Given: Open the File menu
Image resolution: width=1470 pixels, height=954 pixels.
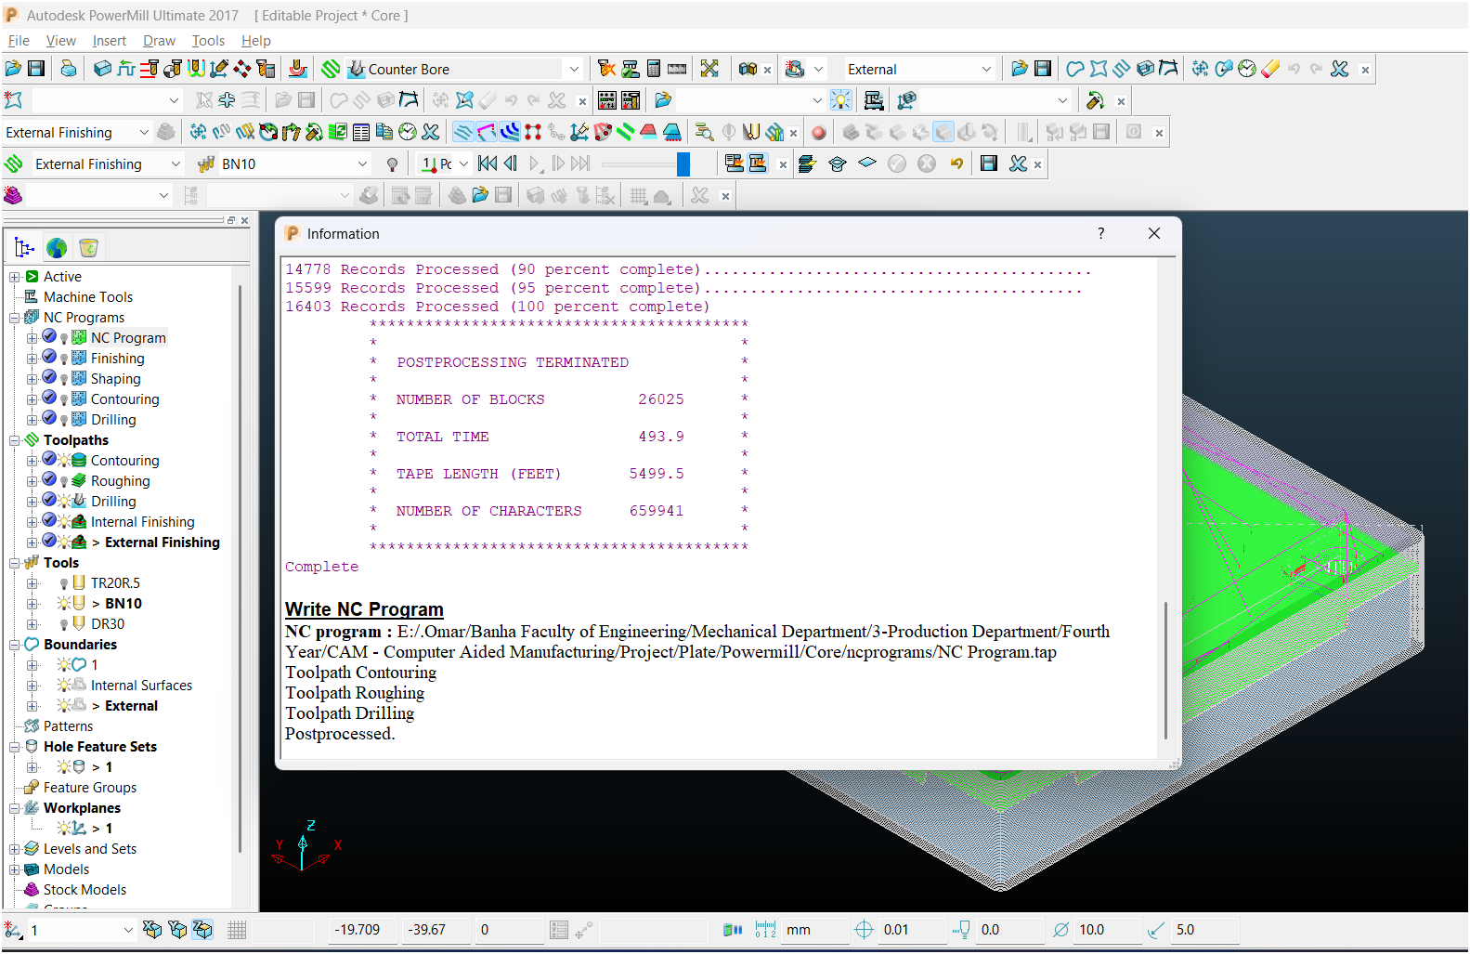Looking at the screenshot, I should 19,41.
